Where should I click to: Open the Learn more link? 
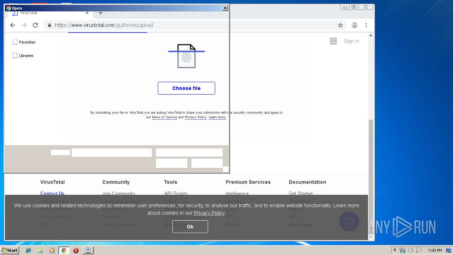[217, 117]
